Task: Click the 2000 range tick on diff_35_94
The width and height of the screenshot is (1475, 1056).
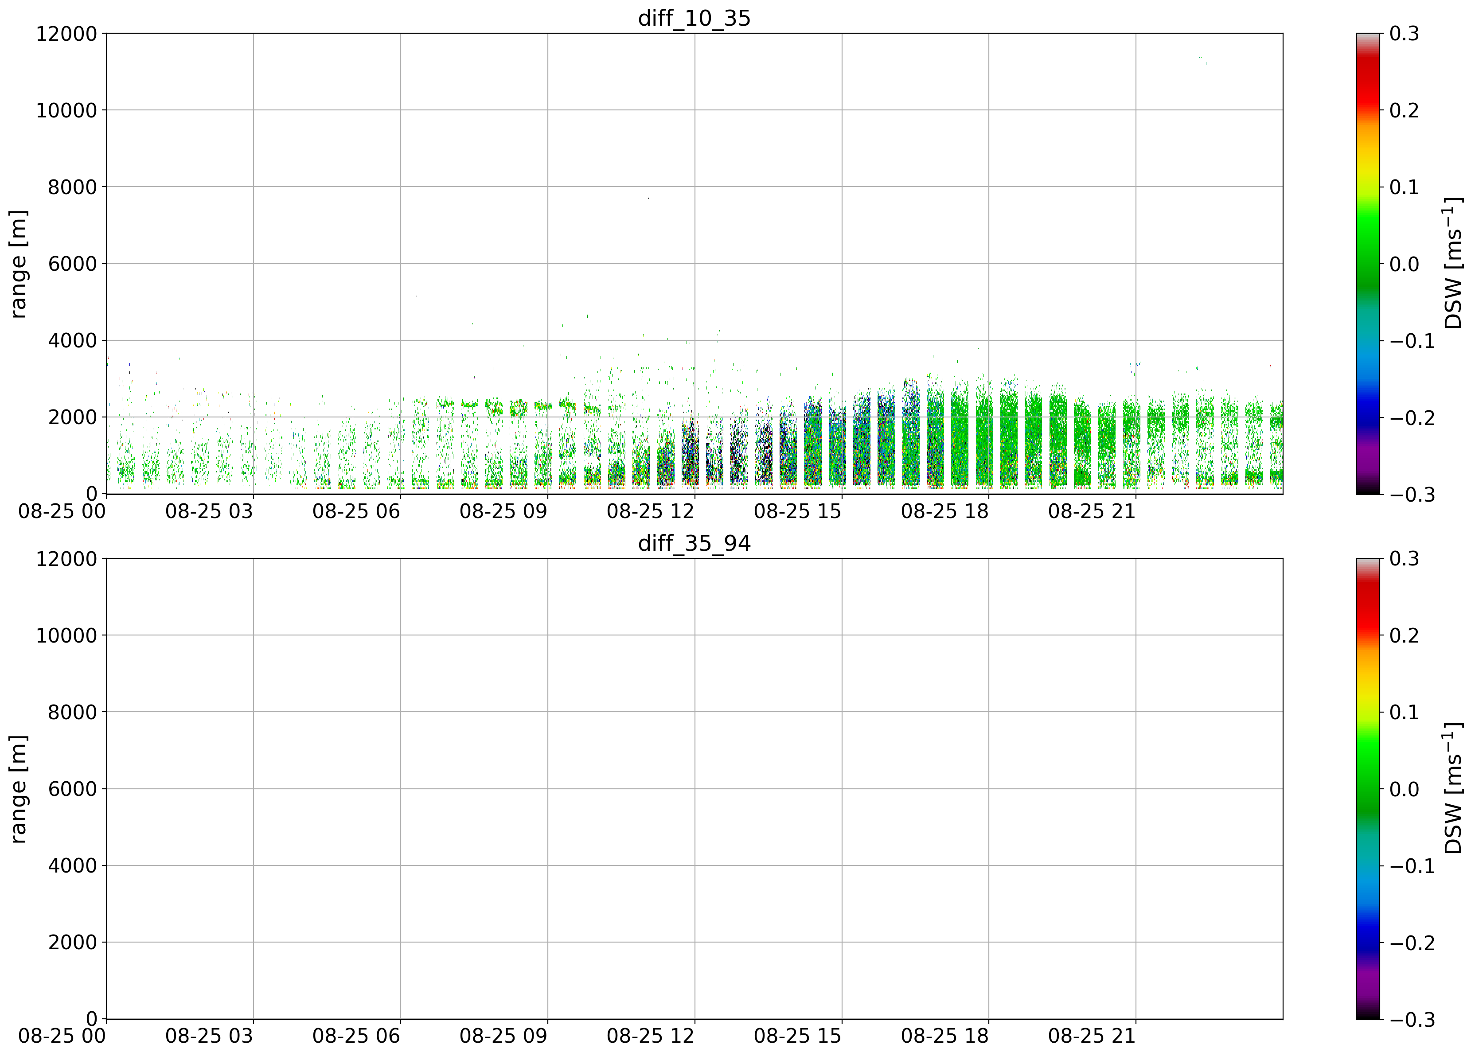Action: (72, 942)
